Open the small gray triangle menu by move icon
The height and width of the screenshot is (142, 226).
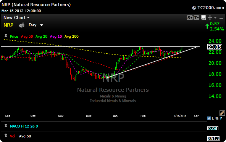[x=215, y=18]
